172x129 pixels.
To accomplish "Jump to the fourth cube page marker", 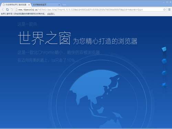I will coord(164,85).
